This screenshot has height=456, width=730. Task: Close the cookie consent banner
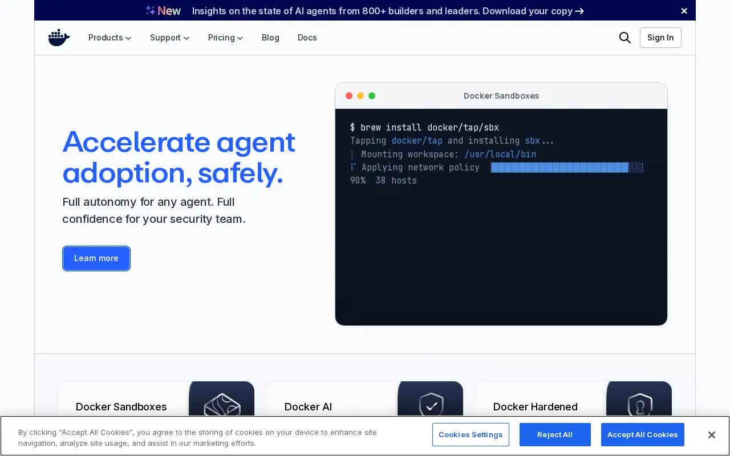711,435
